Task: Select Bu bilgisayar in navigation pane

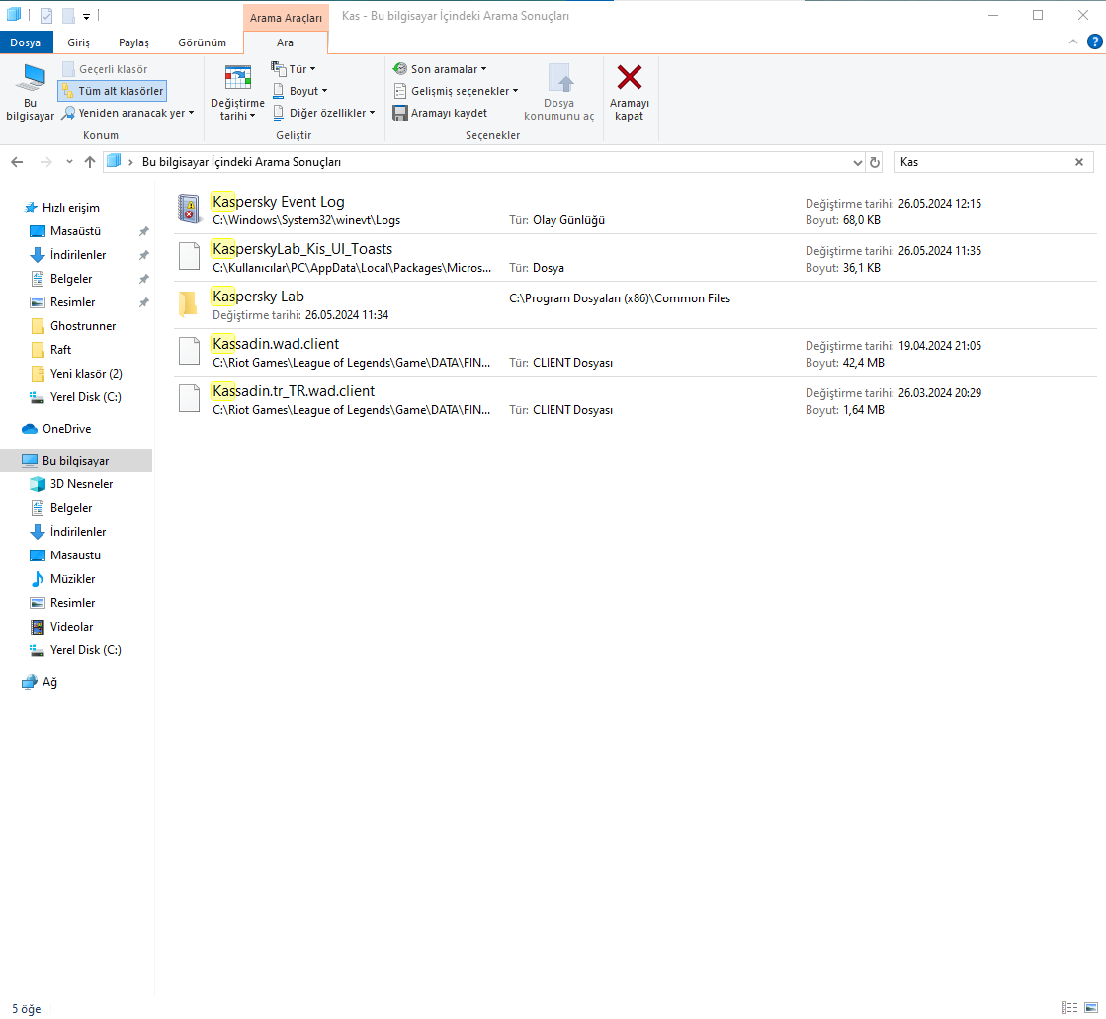Action: click(x=75, y=461)
